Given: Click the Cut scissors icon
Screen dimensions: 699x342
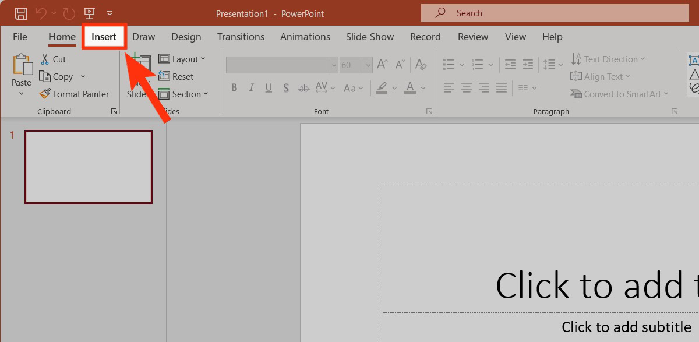Looking at the screenshot, I should click(45, 59).
